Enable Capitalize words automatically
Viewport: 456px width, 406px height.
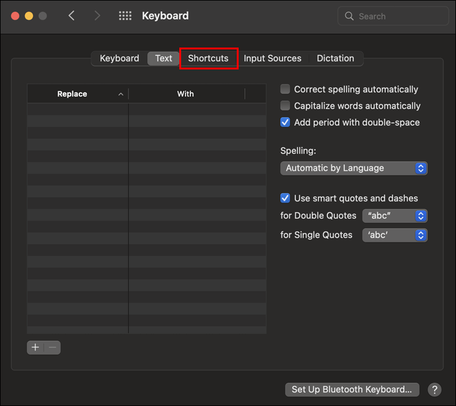tap(285, 106)
